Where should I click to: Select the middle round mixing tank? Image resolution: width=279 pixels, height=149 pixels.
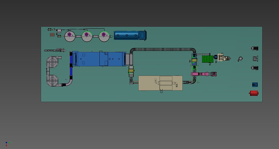coord(87,36)
